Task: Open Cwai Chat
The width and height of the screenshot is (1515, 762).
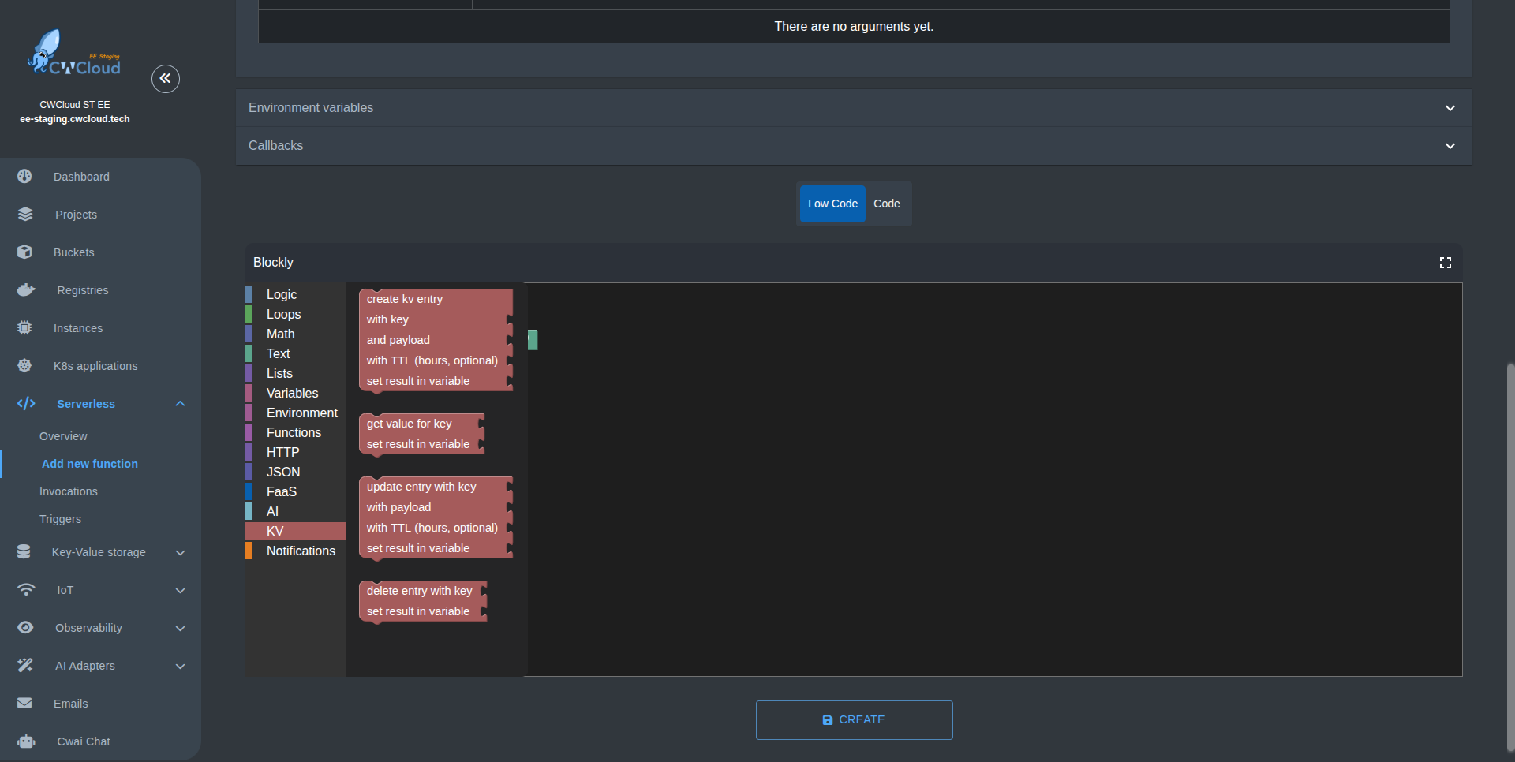Action: coord(84,741)
